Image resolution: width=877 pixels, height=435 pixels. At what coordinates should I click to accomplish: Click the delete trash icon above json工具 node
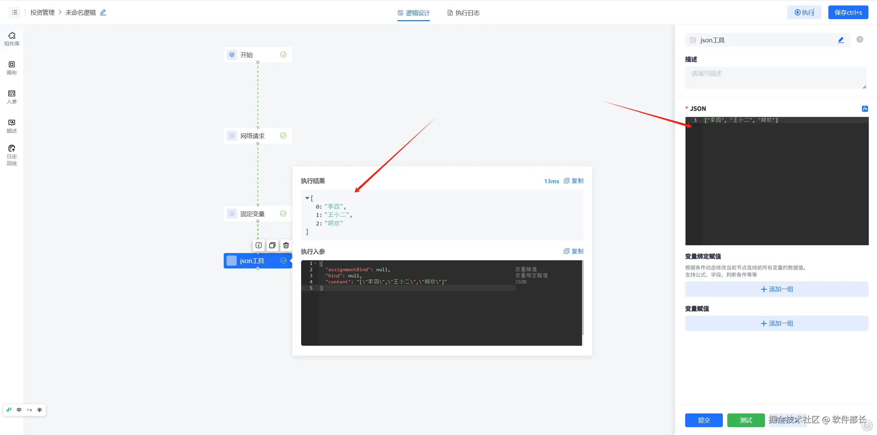(x=286, y=245)
